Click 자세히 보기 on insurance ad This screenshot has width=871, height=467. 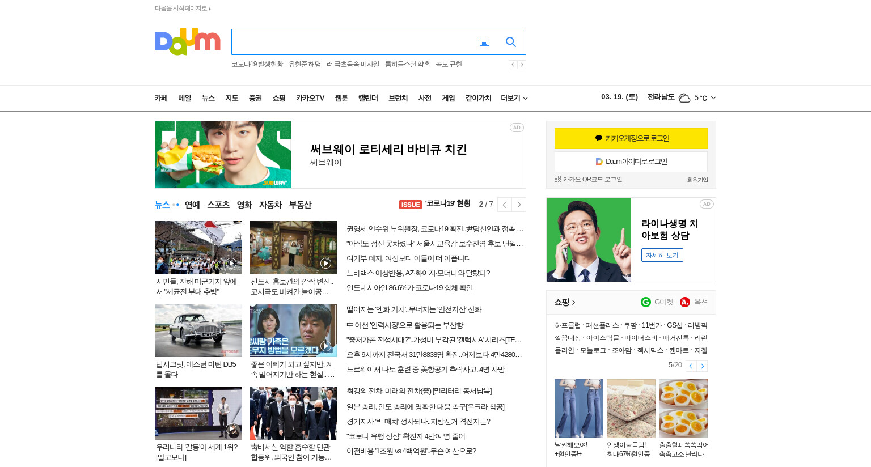pyautogui.click(x=662, y=255)
